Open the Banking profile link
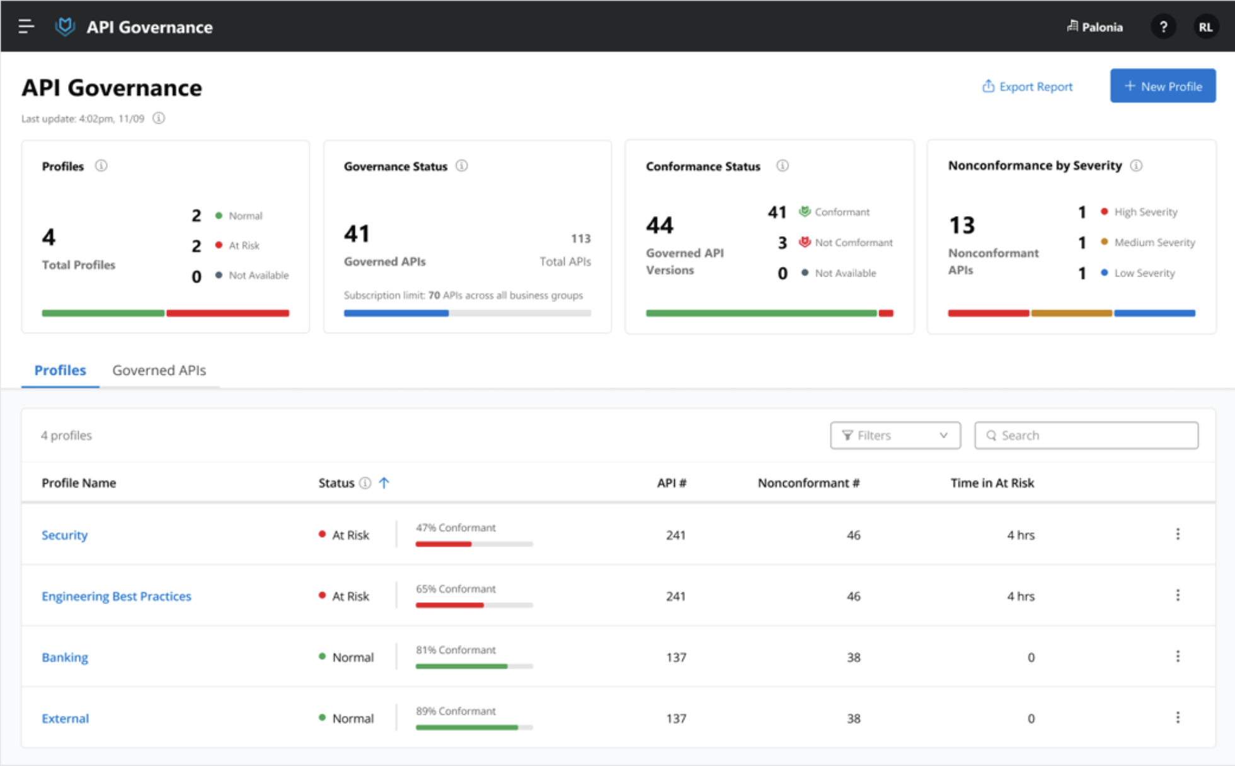This screenshot has width=1235, height=766. point(64,657)
